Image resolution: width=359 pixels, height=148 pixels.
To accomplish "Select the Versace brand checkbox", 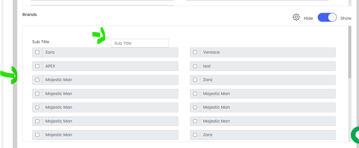I will tap(195, 52).
